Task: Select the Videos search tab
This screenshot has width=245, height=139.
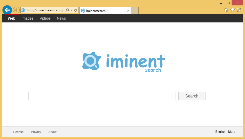Action: point(45,18)
